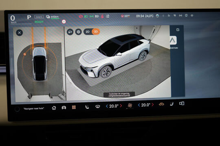Open the edit widgets pencil icon
Viewport: 220px width, 146px height.
point(178,30)
